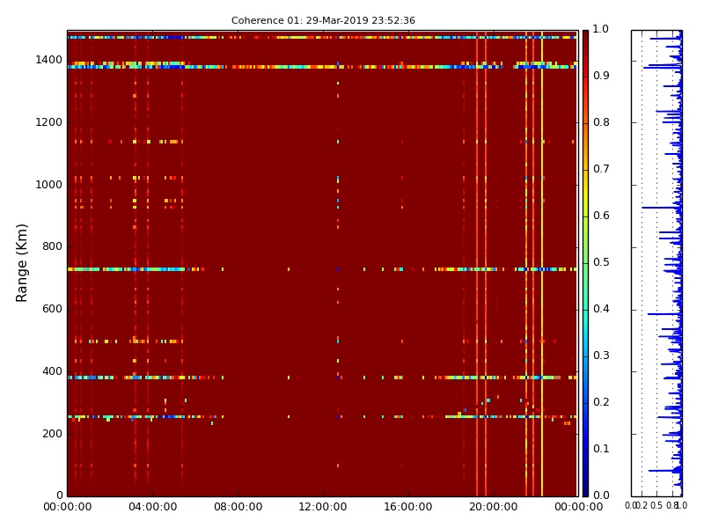Click the colorbar tick label '0.9'
The height and width of the screenshot is (528, 704).
tap(601, 76)
